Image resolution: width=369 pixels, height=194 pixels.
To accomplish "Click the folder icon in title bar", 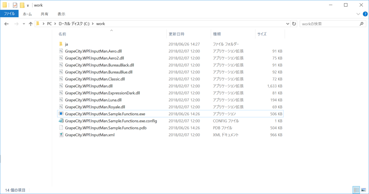I will [x=5, y=5].
